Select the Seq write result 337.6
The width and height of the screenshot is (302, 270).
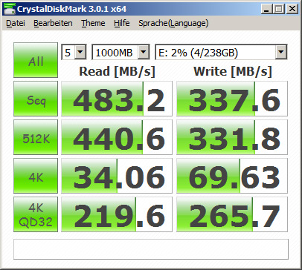[232, 99]
